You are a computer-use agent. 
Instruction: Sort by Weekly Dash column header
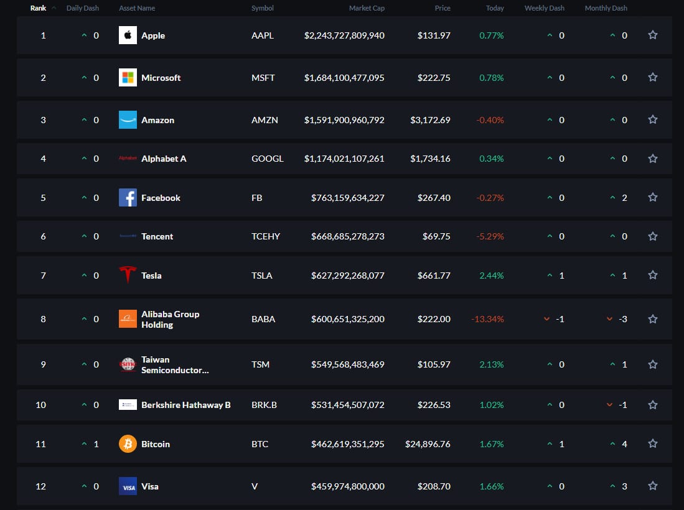pos(545,8)
